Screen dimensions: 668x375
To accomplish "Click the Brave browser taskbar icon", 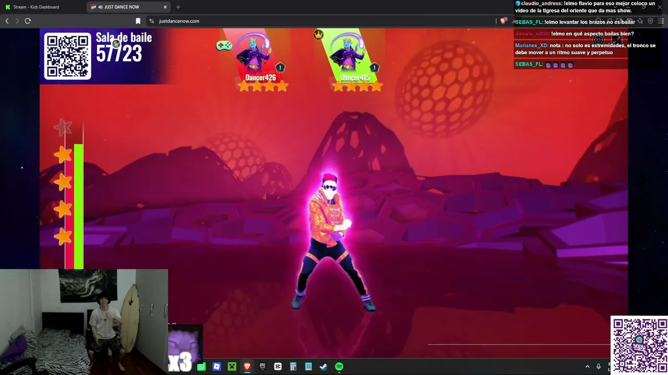I will (x=247, y=367).
